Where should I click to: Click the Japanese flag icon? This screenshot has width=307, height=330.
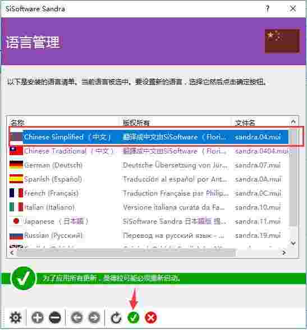[16, 221]
